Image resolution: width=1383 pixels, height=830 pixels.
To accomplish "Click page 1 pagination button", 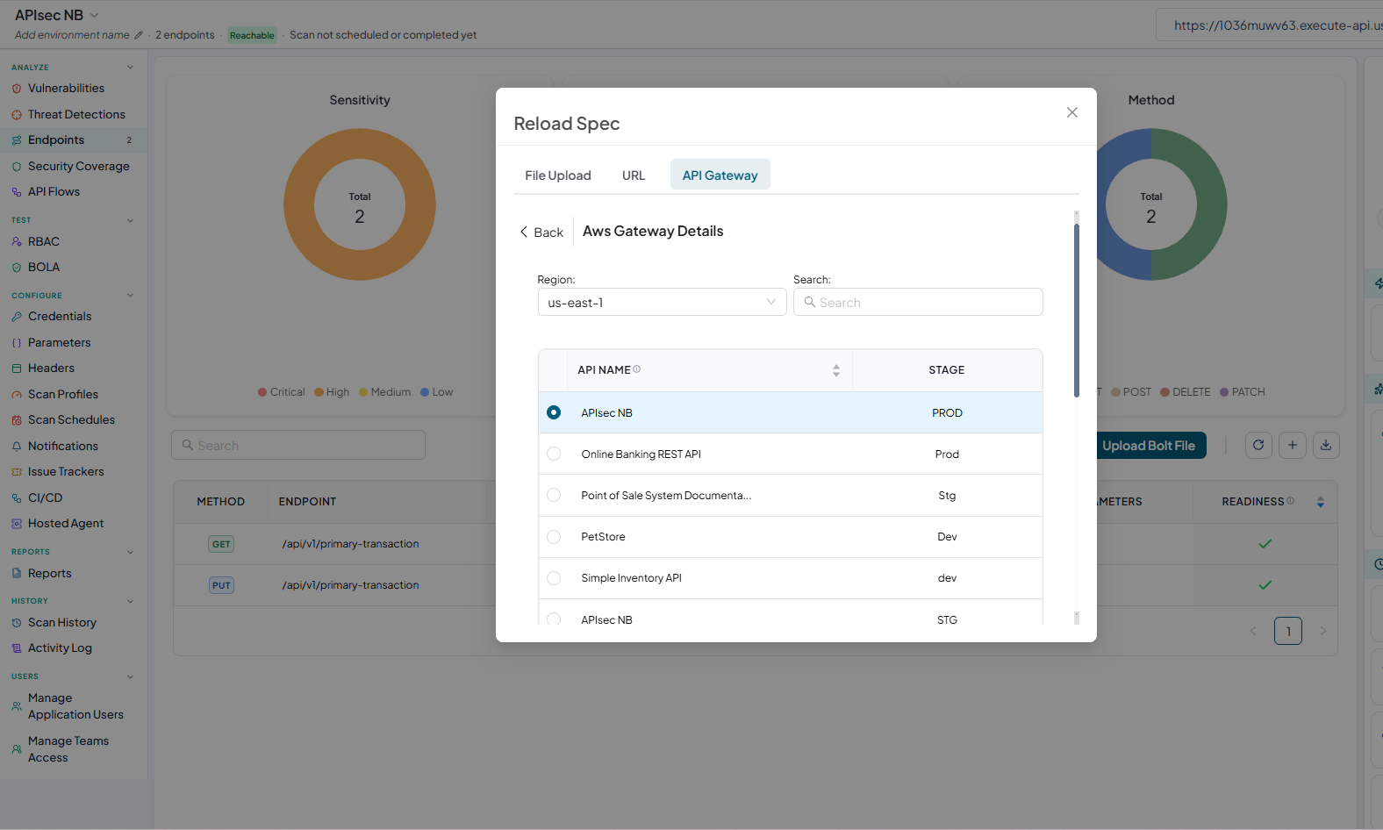I will (1288, 631).
